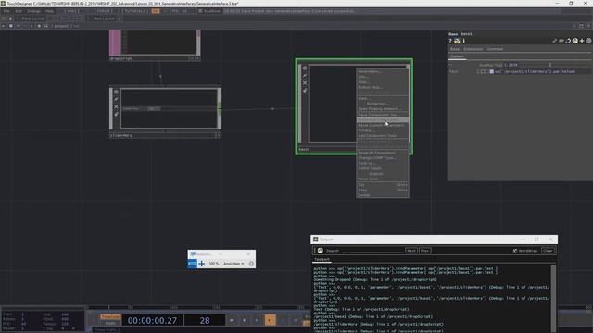This screenshot has height=333, width=593.
Task: Show operator info 'i' icon
Action: (463, 41)
